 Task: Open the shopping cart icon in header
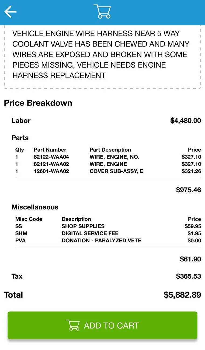(102, 12)
